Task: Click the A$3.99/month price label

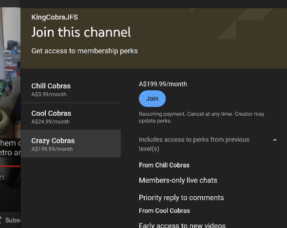Action: pyautogui.click(x=49, y=94)
